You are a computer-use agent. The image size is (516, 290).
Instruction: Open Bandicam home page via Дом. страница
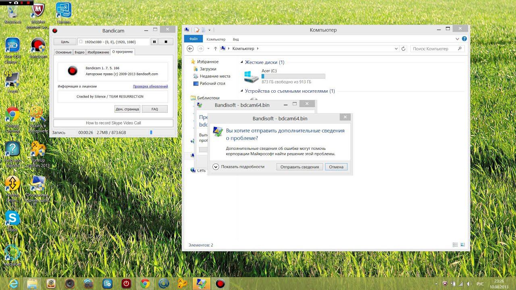(127, 109)
